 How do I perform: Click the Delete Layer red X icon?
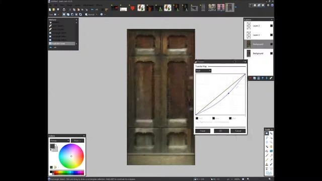251,78
